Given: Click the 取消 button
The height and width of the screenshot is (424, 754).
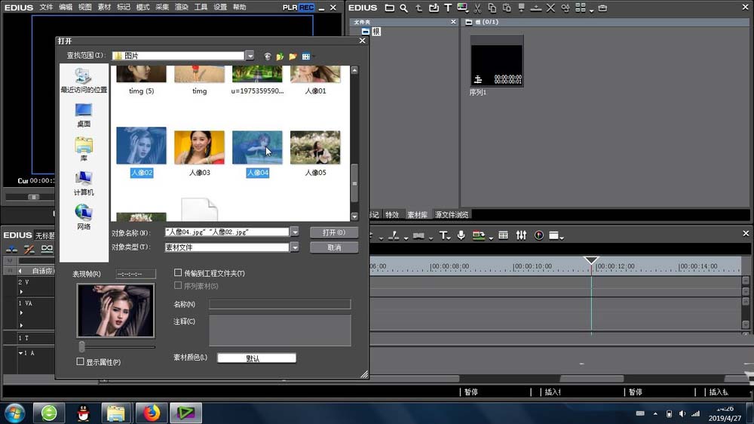Looking at the screenshot, I should [x=334, y=247].
